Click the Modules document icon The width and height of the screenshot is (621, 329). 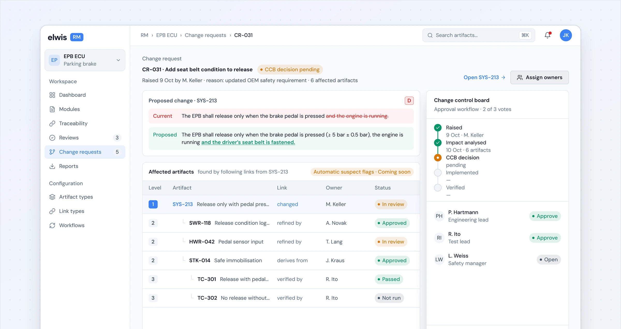[52, 109]
